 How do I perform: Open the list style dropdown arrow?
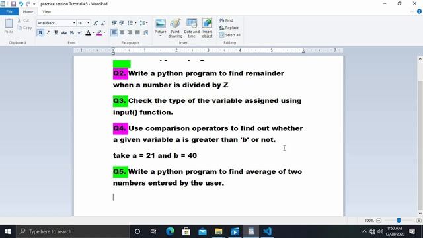[135, 23]
